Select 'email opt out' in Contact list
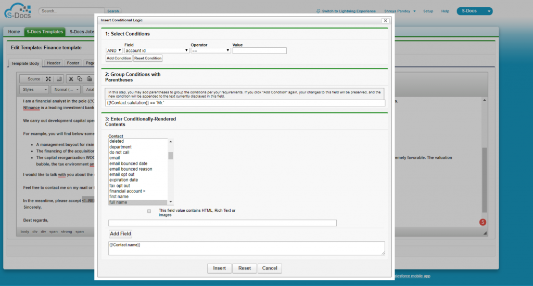This screenshot has width=533, height=286. 123,174
